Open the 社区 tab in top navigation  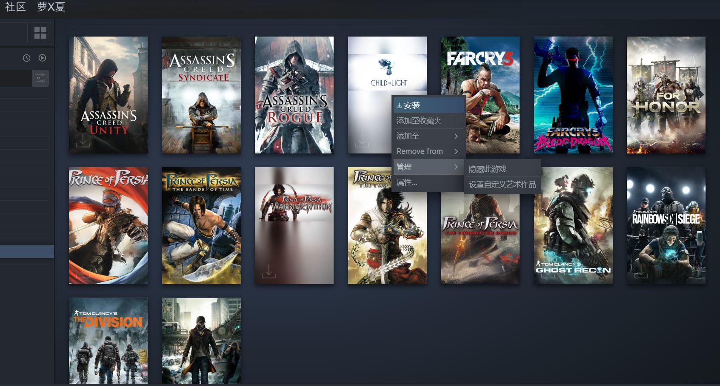[15, 7]
